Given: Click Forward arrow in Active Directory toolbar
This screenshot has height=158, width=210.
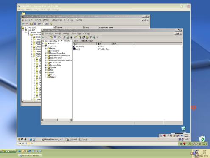Looking at the screenshot, I should (47, 37).
